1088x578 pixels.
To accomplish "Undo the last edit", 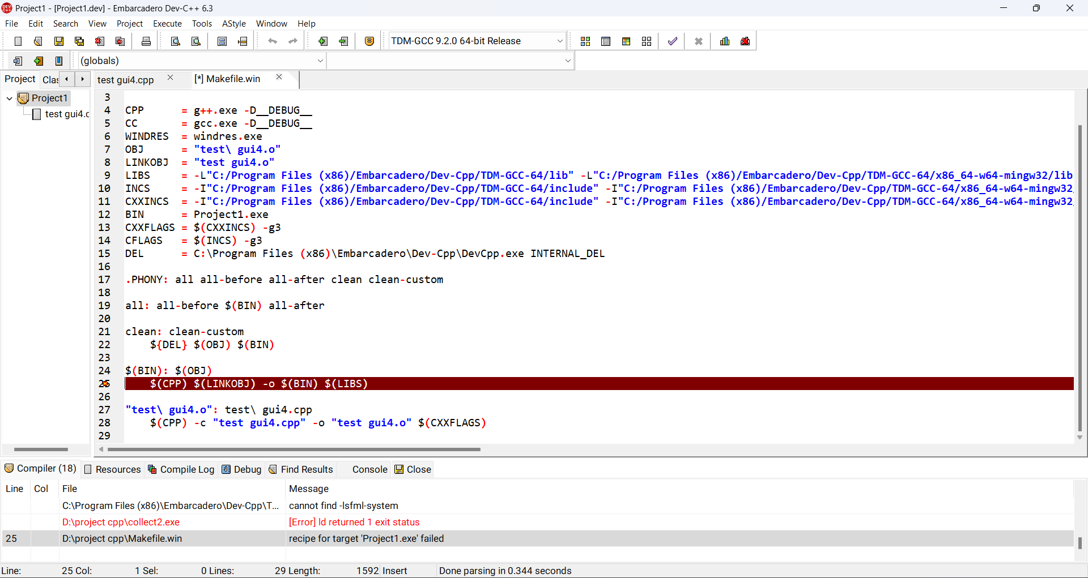I will (273, 41).
